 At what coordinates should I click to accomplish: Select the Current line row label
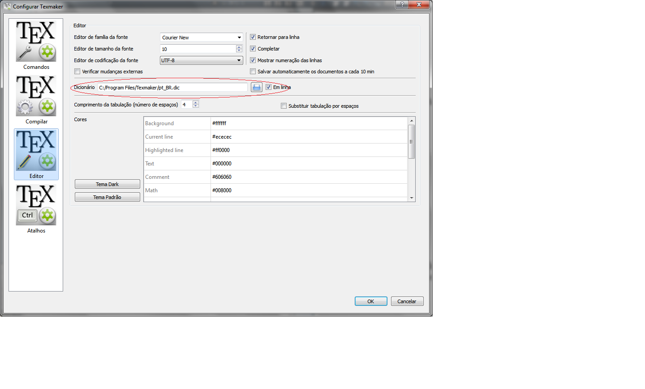(159, 137)
